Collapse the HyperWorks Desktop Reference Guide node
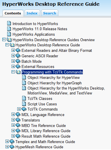This screenshot has height=150, width=111. (7, 45)
